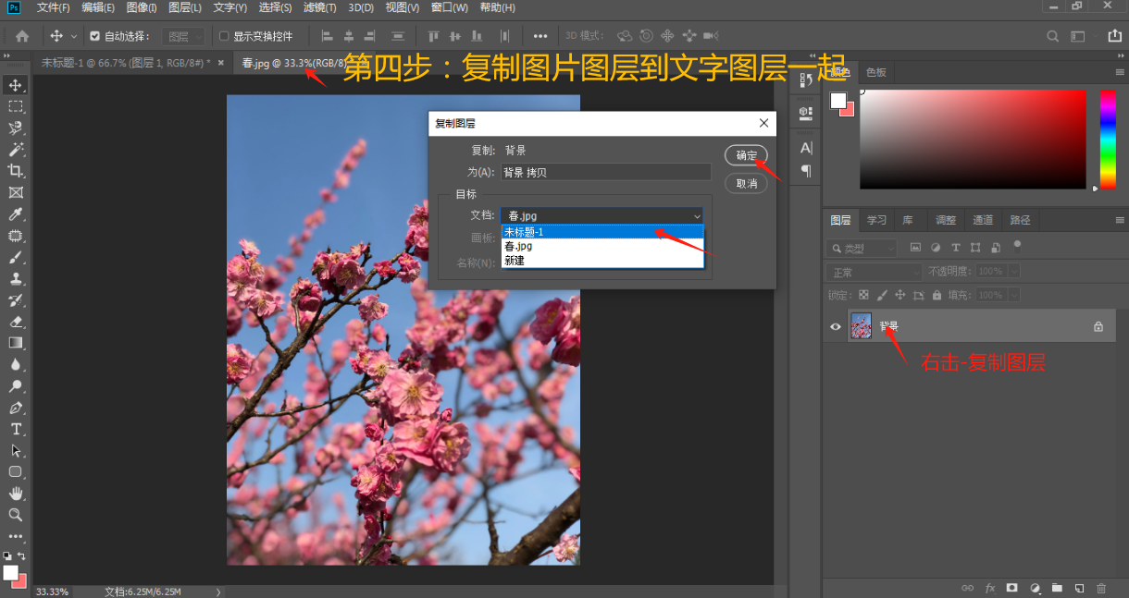Open the Color panel menu icon
1129x598 pixels.
point(1120,72)
